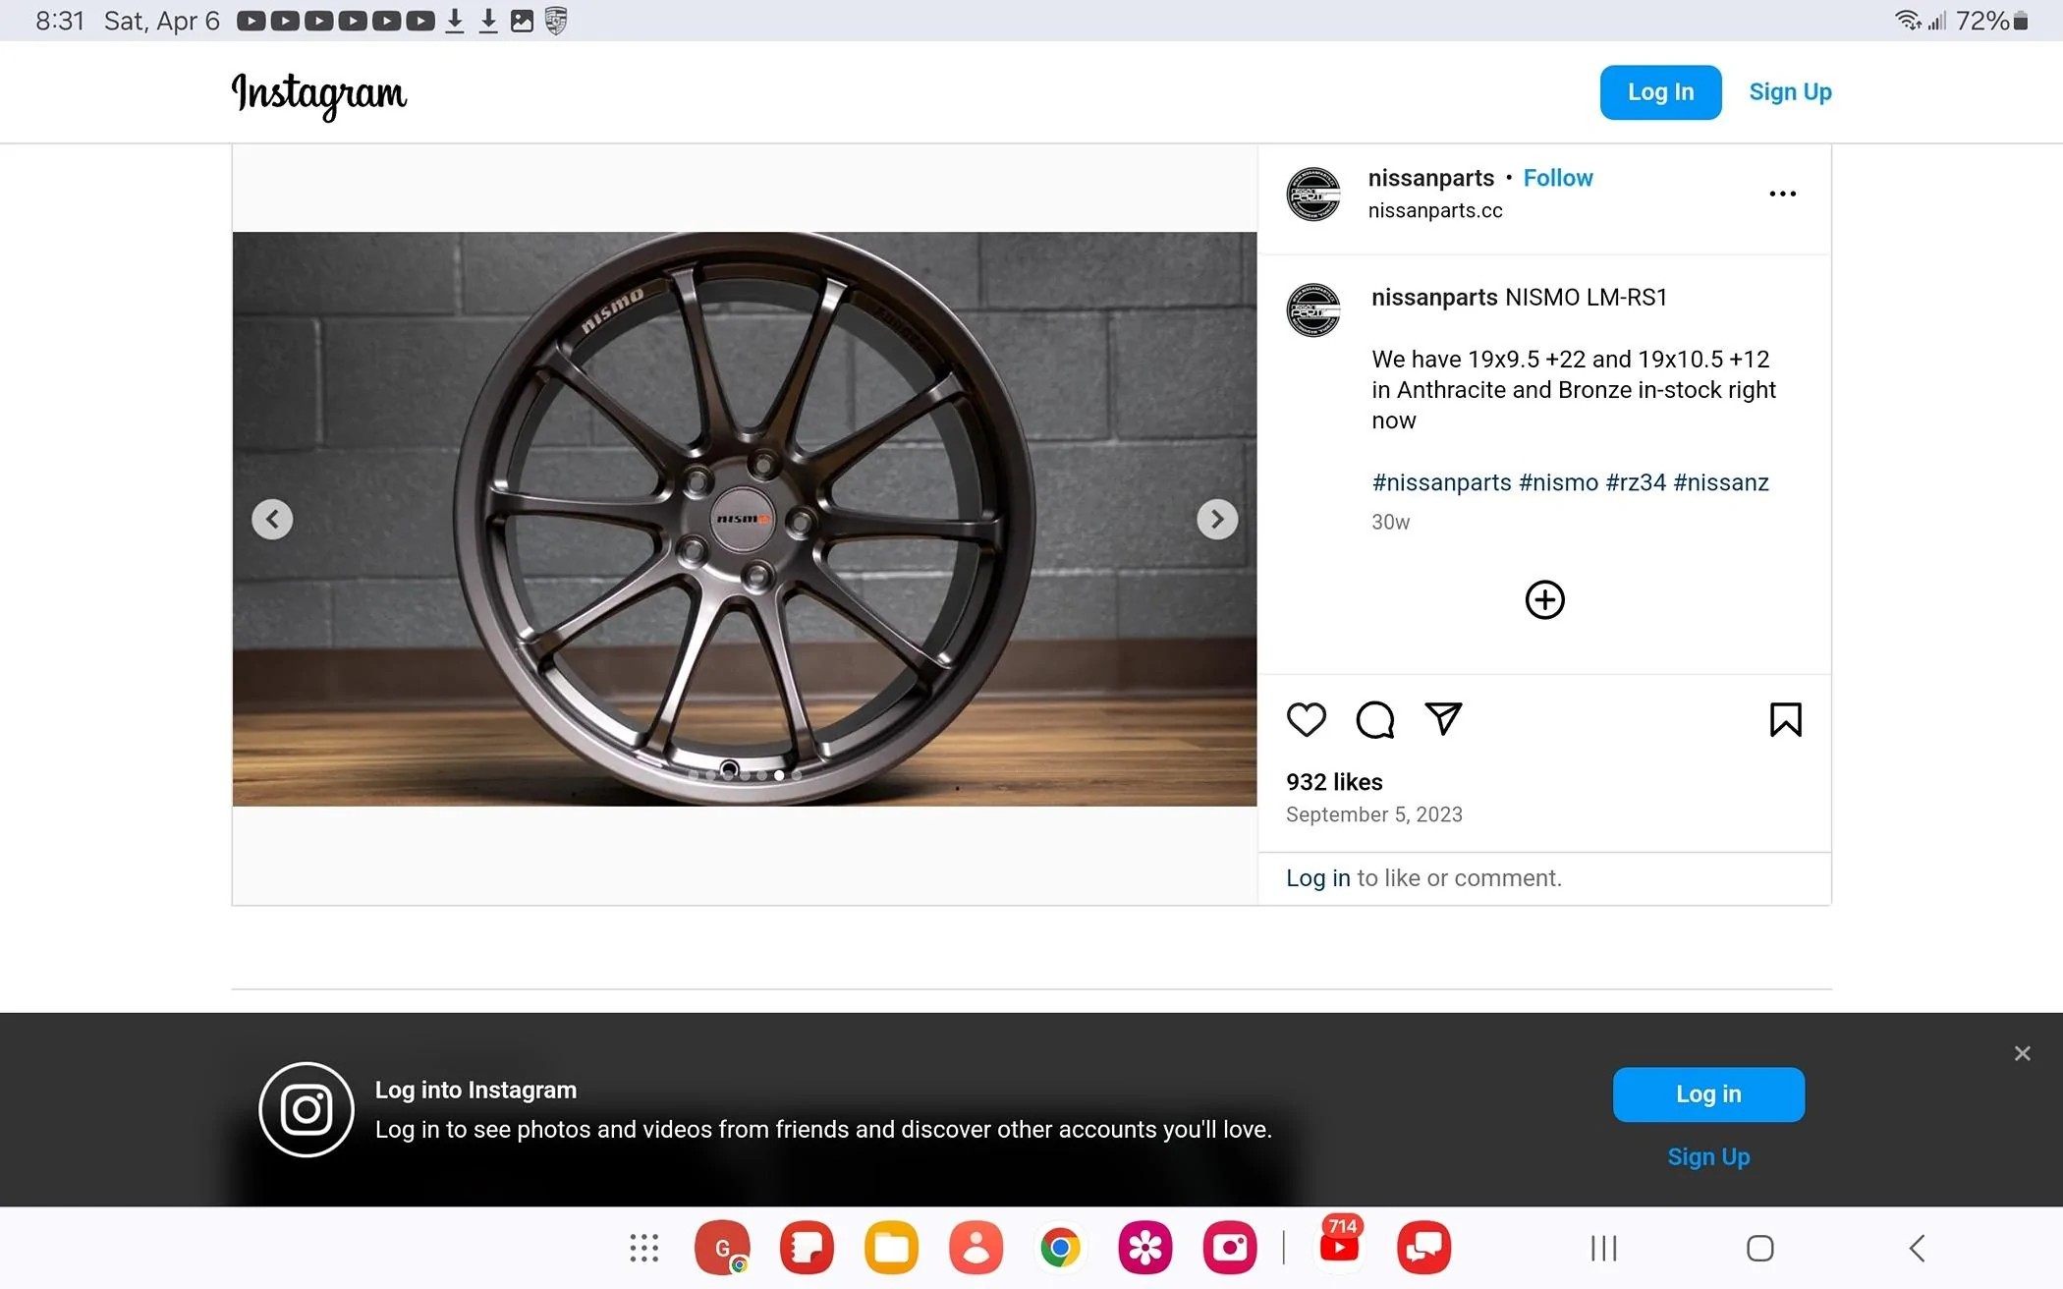Viewport: 2063px width, 1289px height.
Task: Click the #nissanparts hashtag
Action: [x=1441, y=482]
